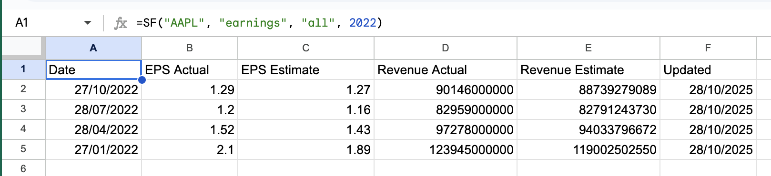Select Updated cell in row 5

(708, 149)
